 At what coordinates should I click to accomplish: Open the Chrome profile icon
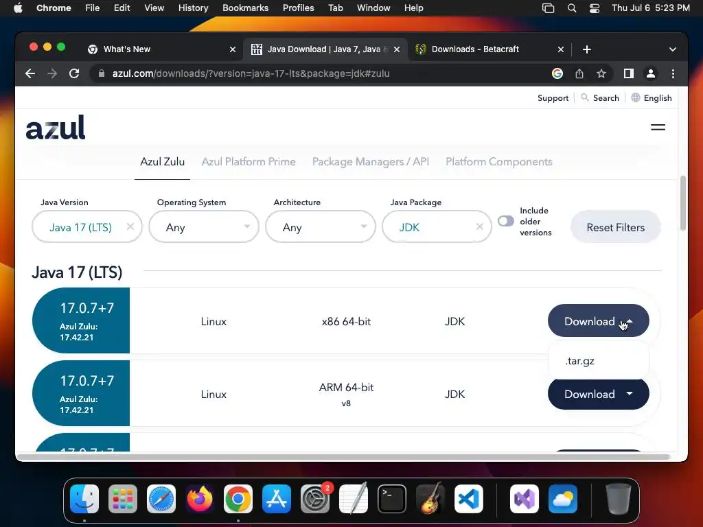pyautogui.click(x=651, y=73)
